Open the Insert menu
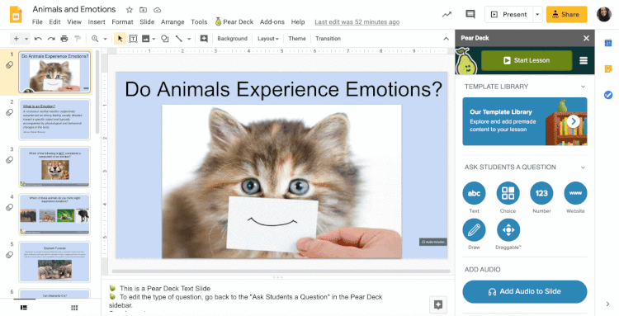 pos(97,22)
